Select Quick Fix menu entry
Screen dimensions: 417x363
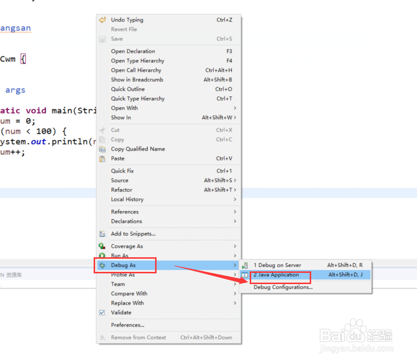click(x=169, y=171)
